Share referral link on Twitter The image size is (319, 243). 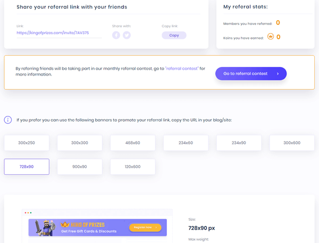[x=127, y=35]
